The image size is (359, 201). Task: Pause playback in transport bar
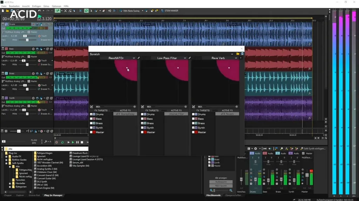[x=77, y=142]
